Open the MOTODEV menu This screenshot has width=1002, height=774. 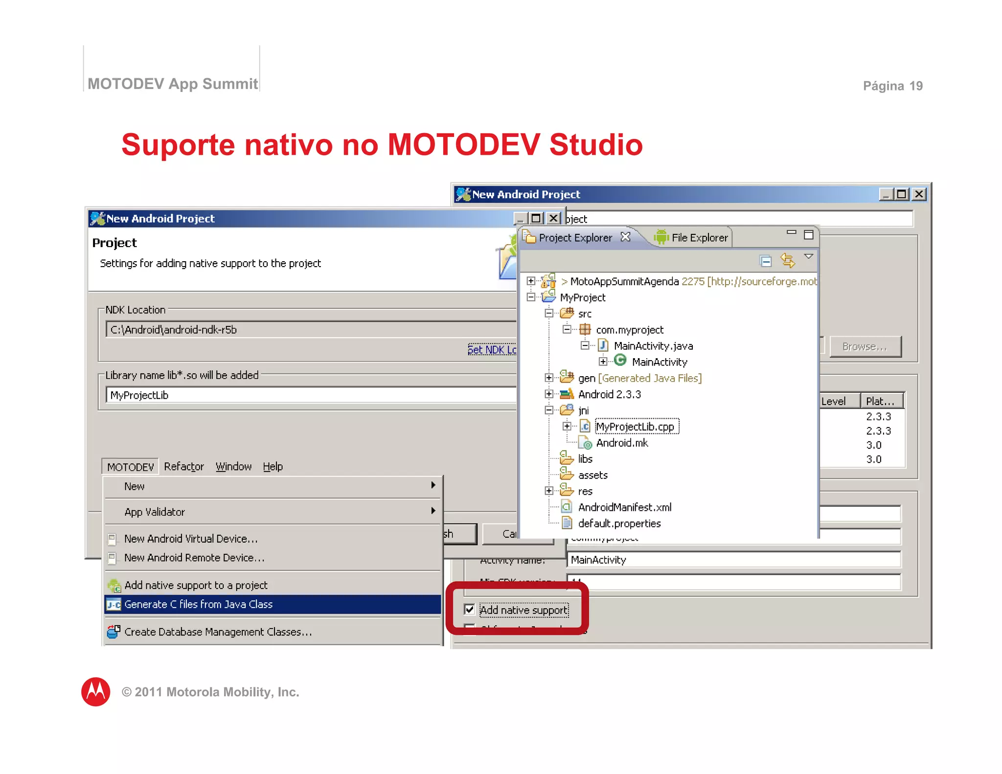click(x=130, y=467)
